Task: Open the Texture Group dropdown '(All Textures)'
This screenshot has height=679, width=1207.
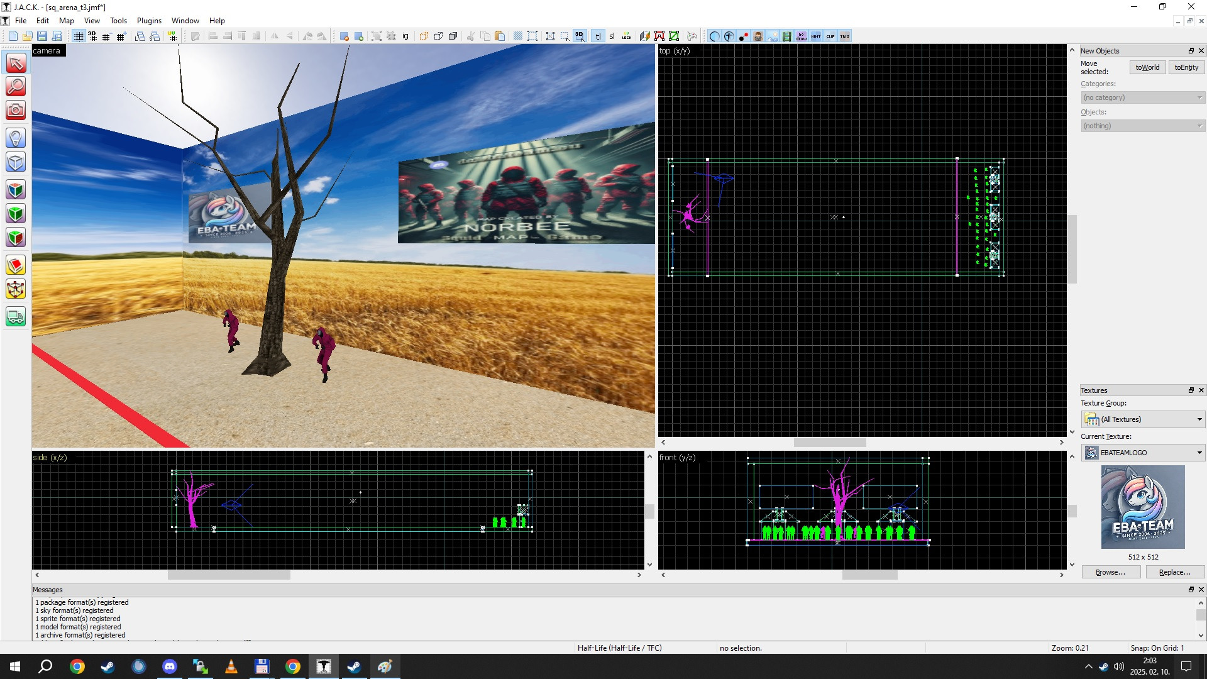Action: click(x=1142, y=419)
